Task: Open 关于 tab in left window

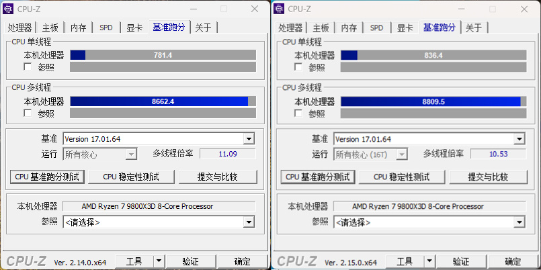Action: point(204,28)
